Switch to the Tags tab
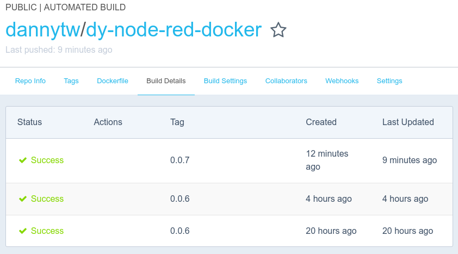The image size is (458, 254). pos(71,81)
